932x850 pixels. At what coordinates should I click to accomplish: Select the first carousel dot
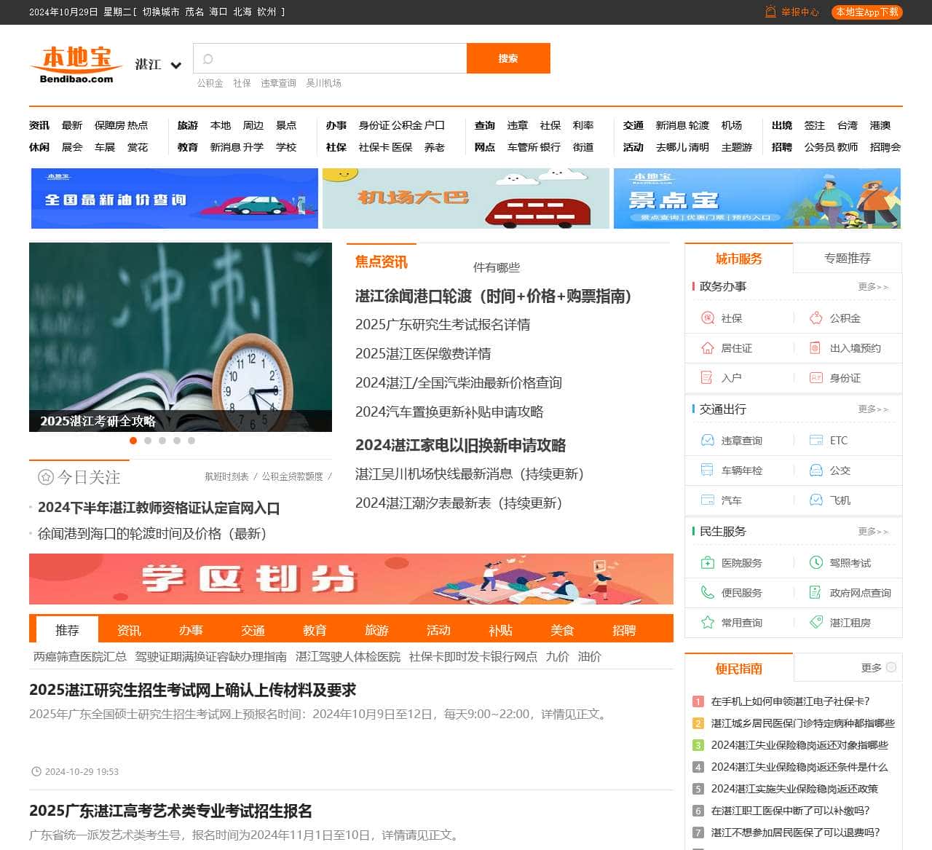click(133, 441)
